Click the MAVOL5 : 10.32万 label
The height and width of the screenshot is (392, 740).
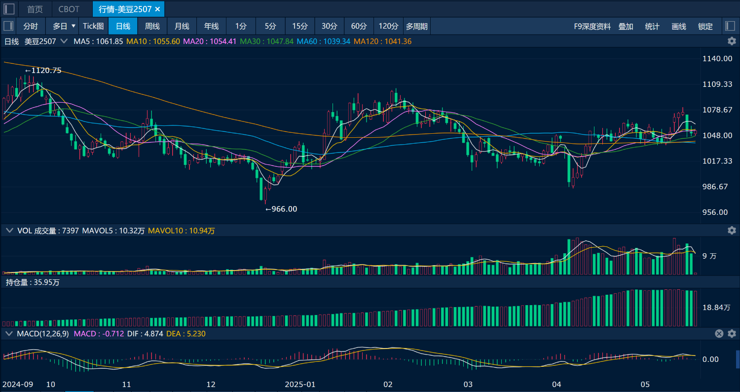pos(114,231)
